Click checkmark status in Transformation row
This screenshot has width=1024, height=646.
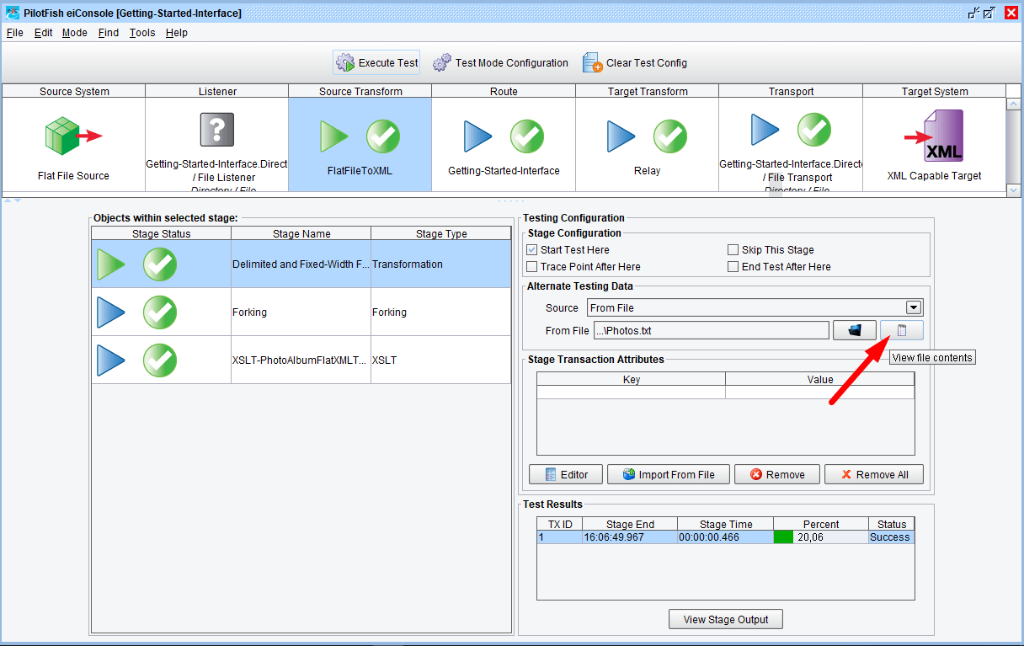160,264
